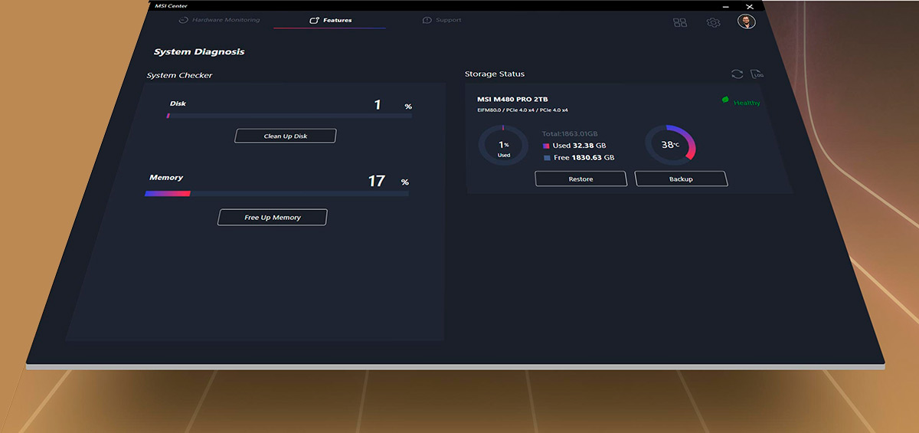Click the blue Free legend swatch
The height and width of the screenshot is (433, 919).
pos(547,157)
